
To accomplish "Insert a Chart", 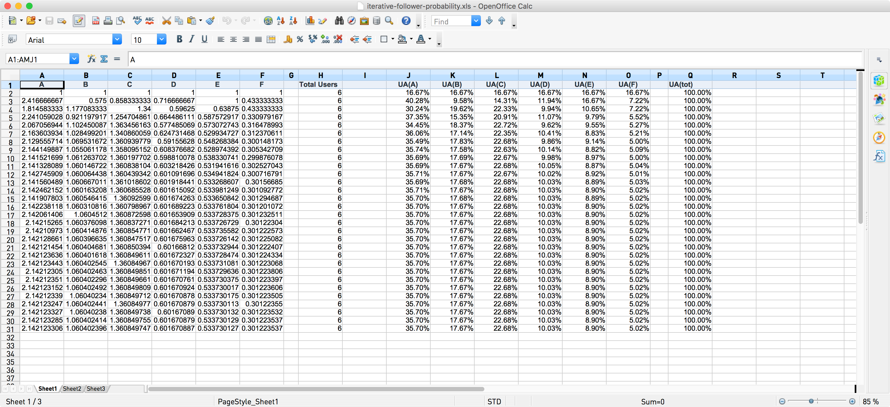I will coord(310,21).
